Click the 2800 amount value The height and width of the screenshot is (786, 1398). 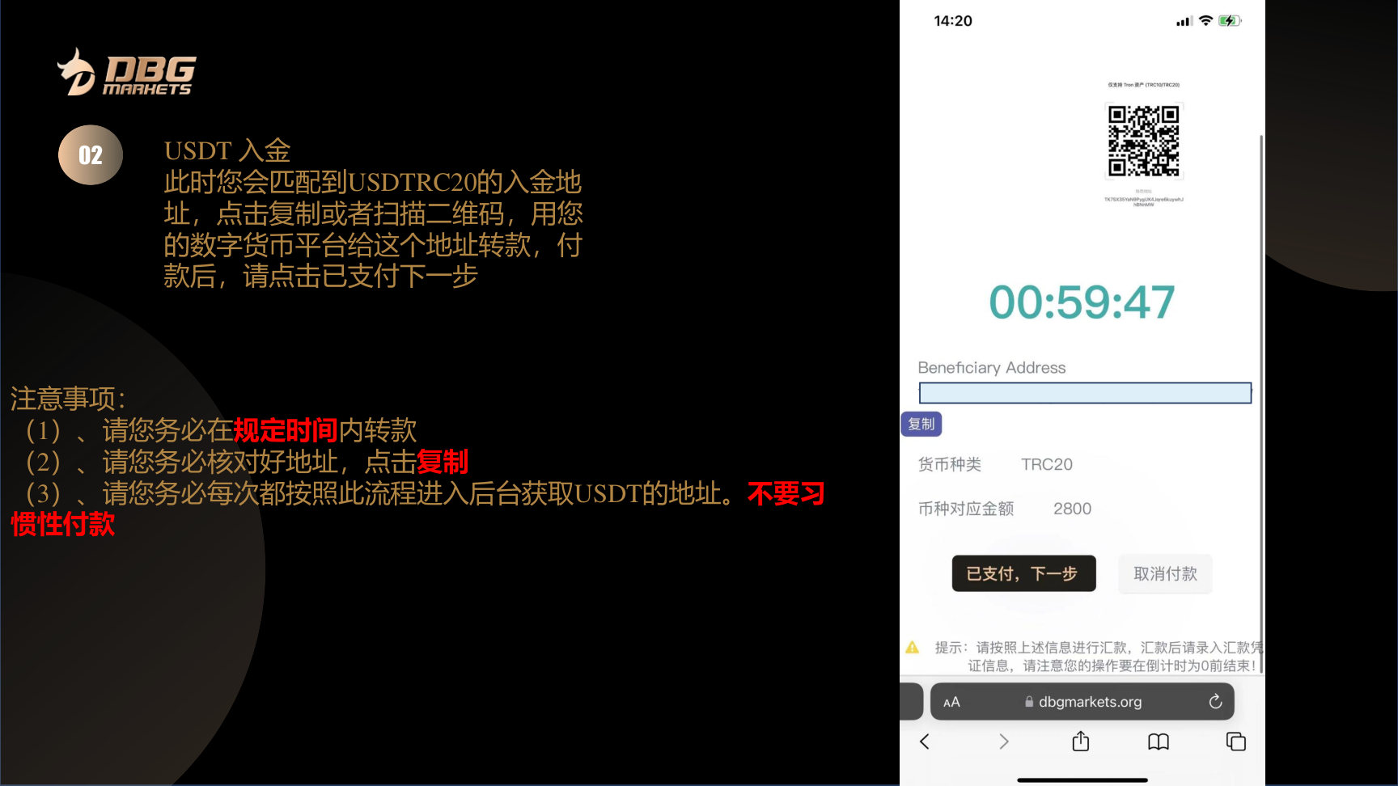(x=1072, y=509)
